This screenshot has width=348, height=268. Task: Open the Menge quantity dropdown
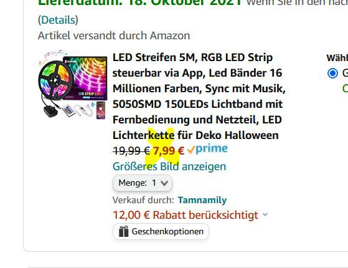tap(143, 183)
